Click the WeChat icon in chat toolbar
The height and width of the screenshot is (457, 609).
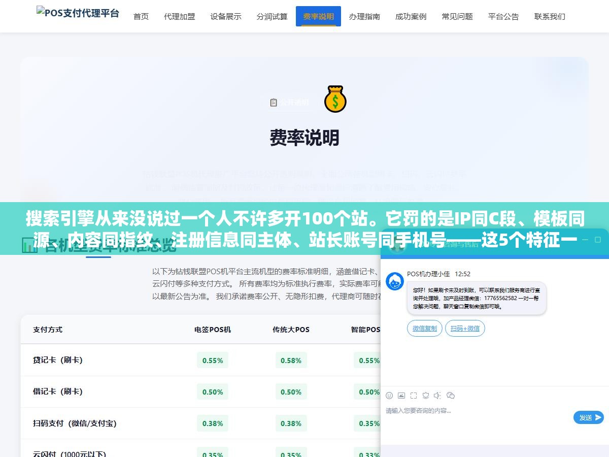pyautogui.click(x=451, y=395)
